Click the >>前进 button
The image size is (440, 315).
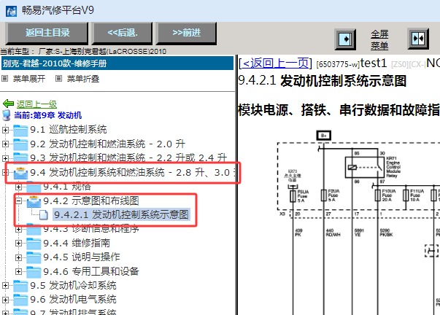coord(186,33)
